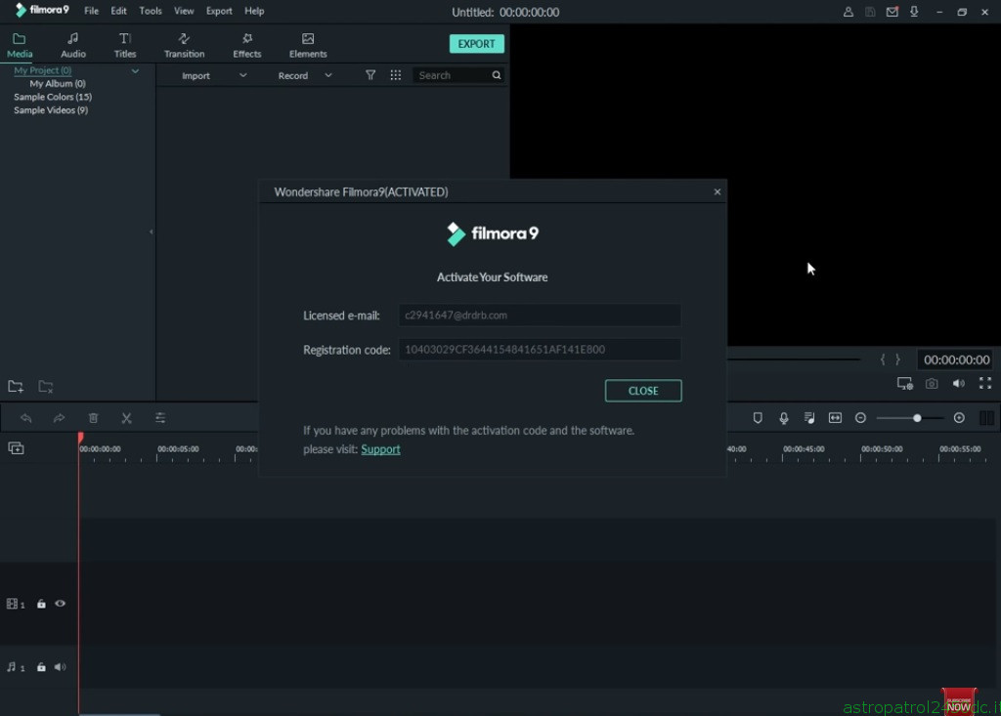The height and width of the screenshot is (716, 1001).
Task: Click the timeline zoom slider handle
Action: [917, 418]
